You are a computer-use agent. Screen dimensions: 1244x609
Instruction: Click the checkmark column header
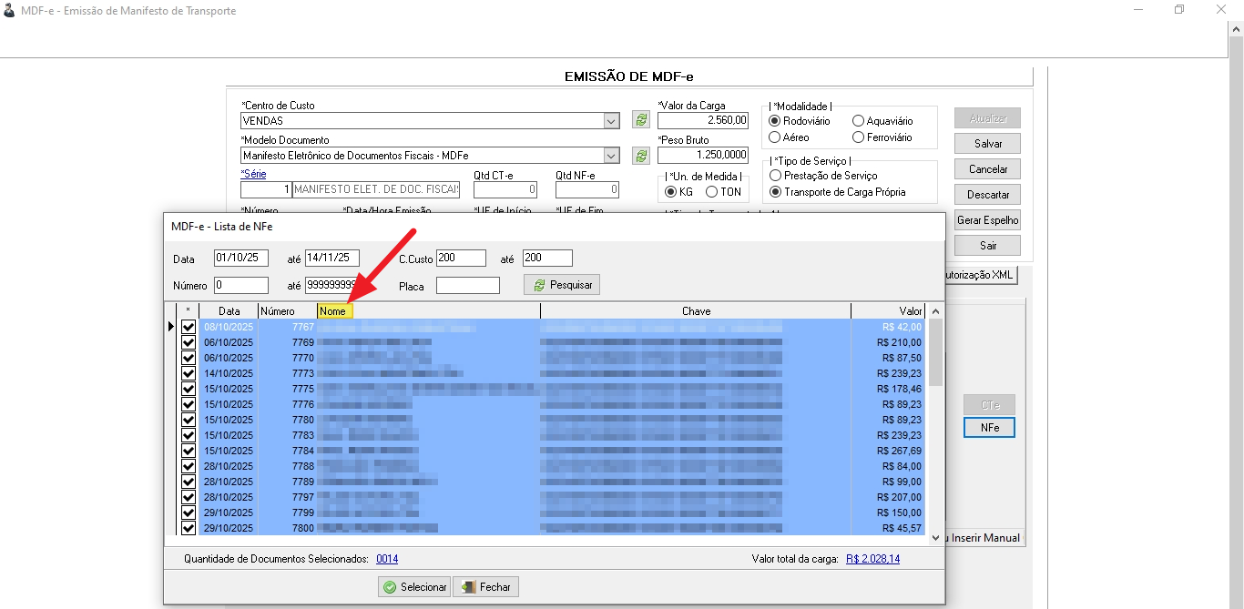188,311
